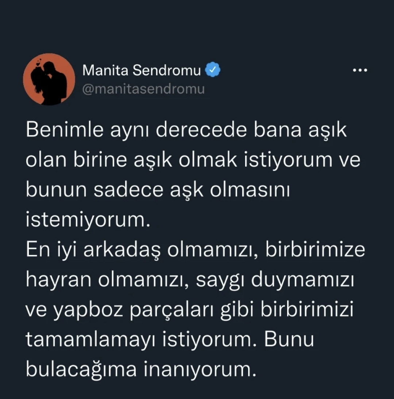Click the last line "bulacağıma inanıyorum."

(139, 369)
